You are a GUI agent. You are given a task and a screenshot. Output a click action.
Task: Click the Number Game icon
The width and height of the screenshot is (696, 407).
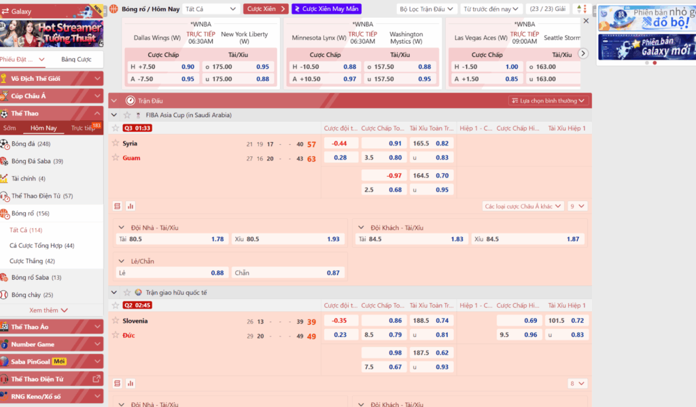tap(4, 344)
